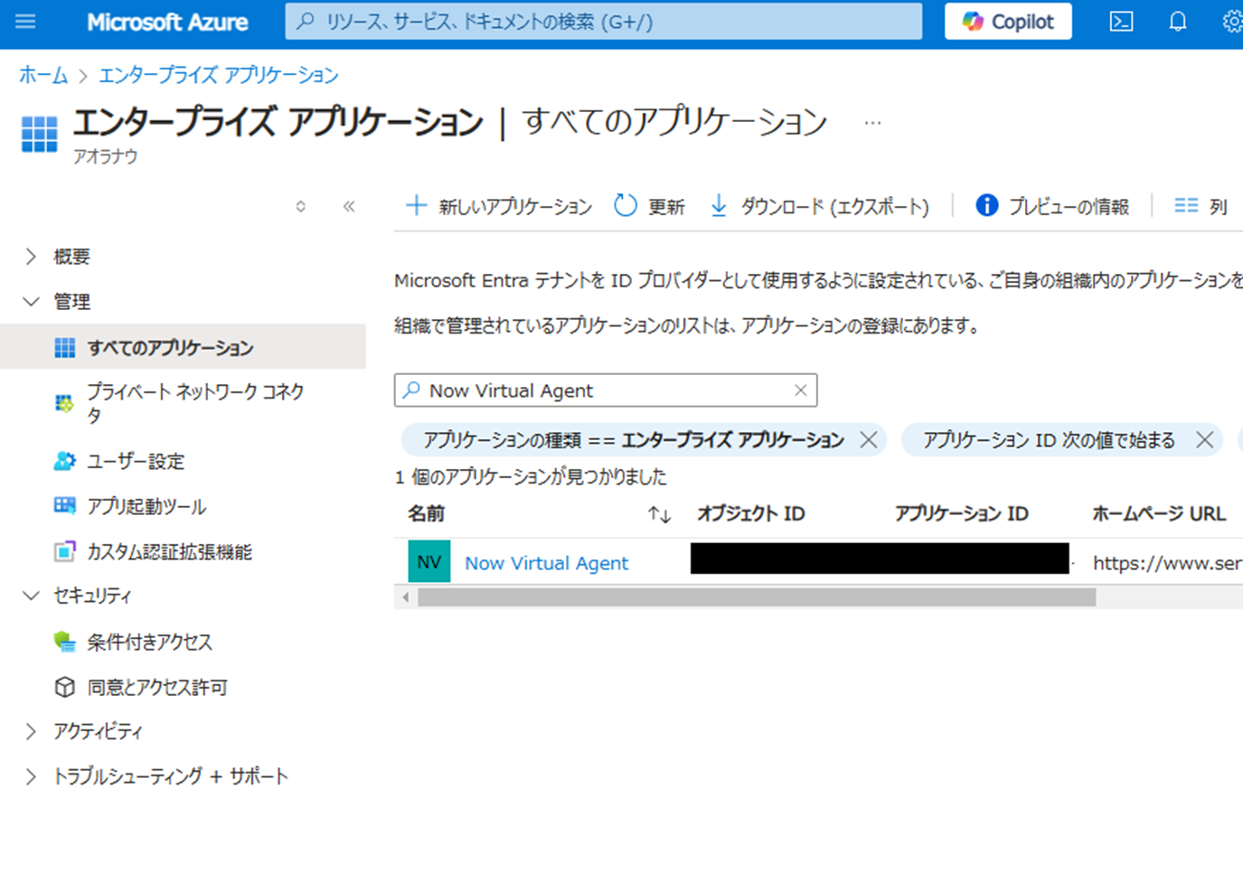Remove アプリケーション ID filter chip
This screenshot has height=892, width=1243.
[x=1204, y=440]
